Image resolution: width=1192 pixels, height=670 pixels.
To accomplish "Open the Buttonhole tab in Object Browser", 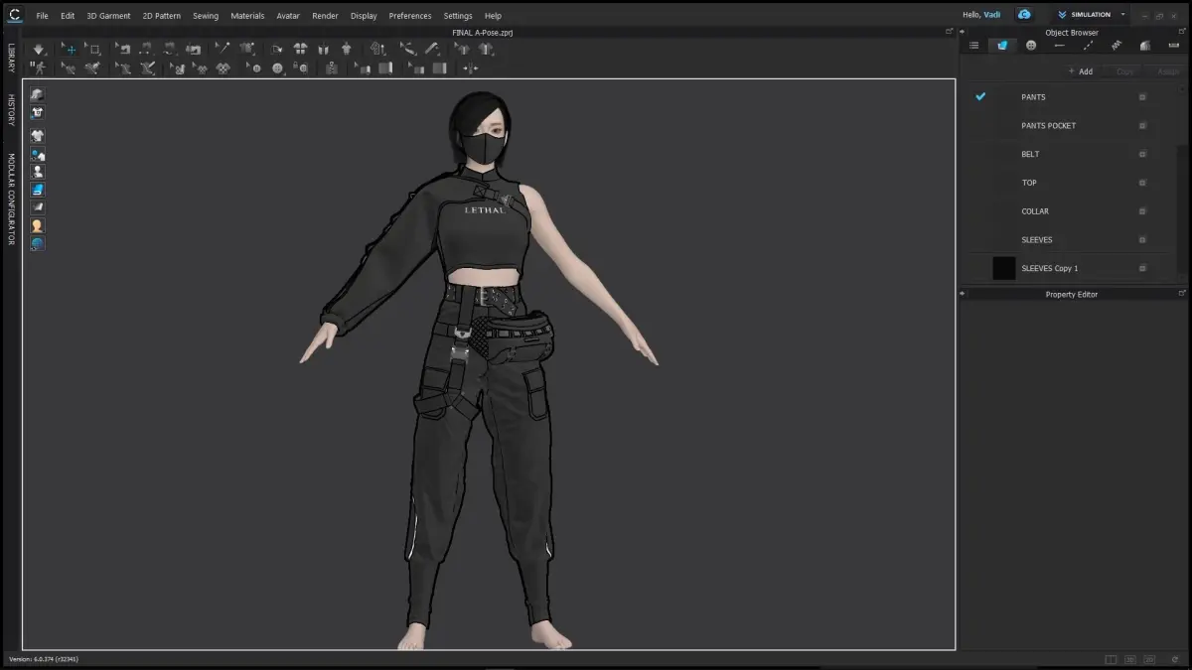I will pos(1059,46).
